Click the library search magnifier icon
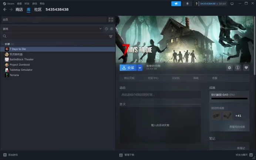256x160 pixels. (4, 36)
